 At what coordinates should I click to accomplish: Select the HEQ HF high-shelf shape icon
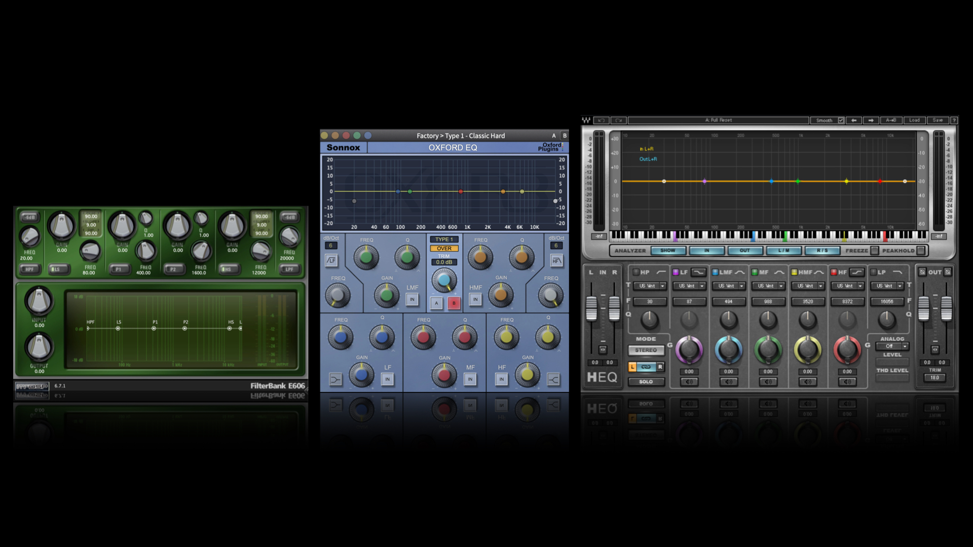856,272
